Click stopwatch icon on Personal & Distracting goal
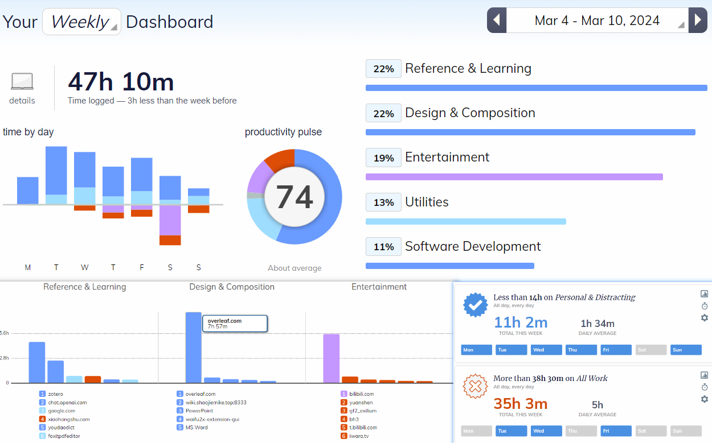This screenshot has width=712, height=443. click(x=704, y=306)
